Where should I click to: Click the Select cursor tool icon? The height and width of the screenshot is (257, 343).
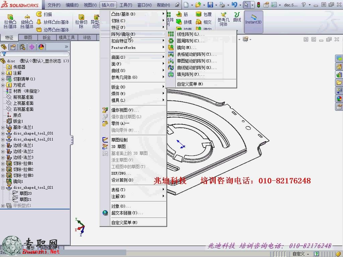click(247, 5)
